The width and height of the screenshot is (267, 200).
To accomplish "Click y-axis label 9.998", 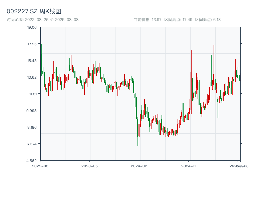I will (31, 111).
